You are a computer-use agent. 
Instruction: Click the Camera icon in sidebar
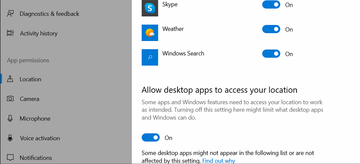point(10,99)
